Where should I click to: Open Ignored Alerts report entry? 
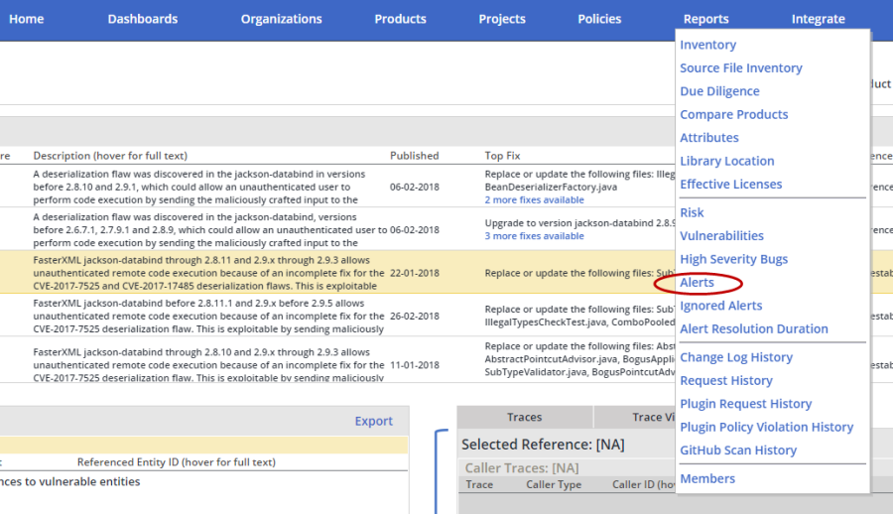coord(720,306)
